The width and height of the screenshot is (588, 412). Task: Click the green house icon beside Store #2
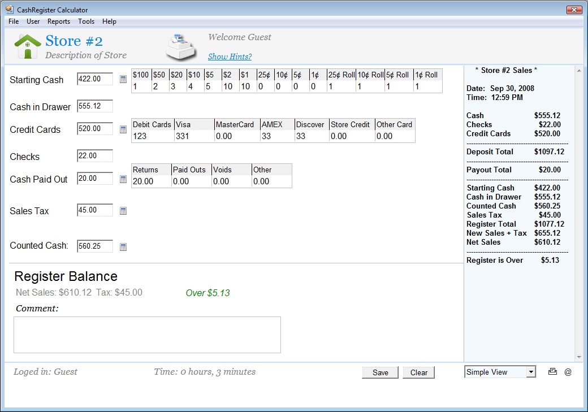coord(28,45)
